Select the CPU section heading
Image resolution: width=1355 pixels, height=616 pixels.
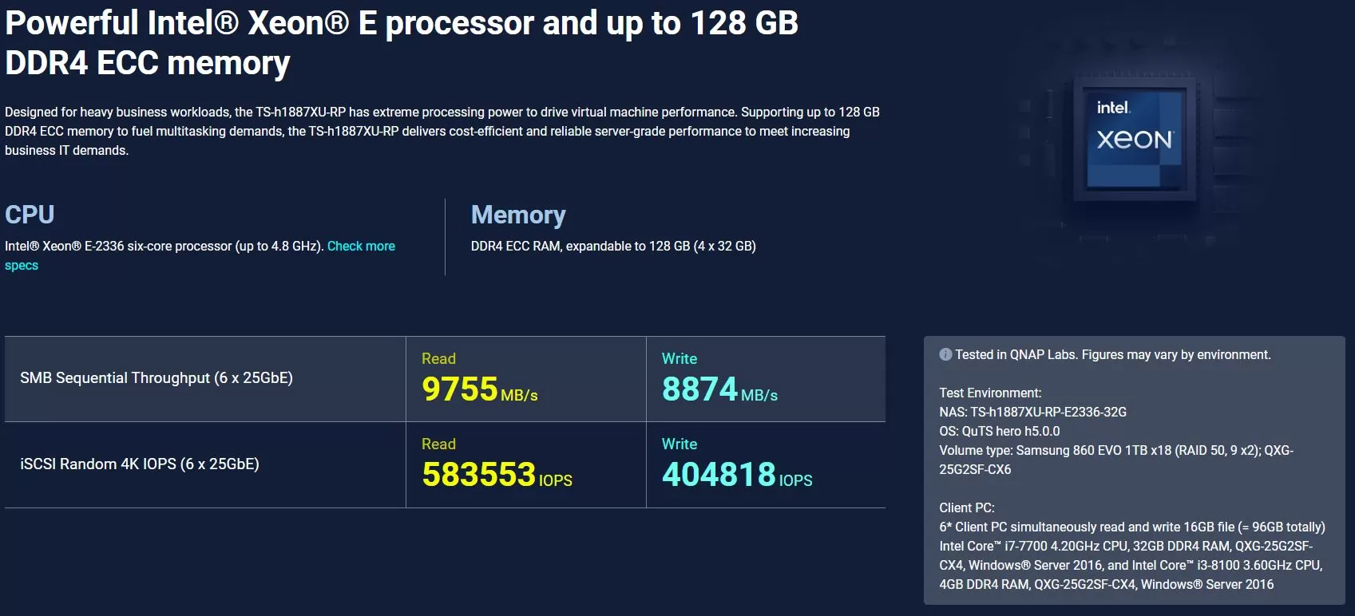click(30, 214)
